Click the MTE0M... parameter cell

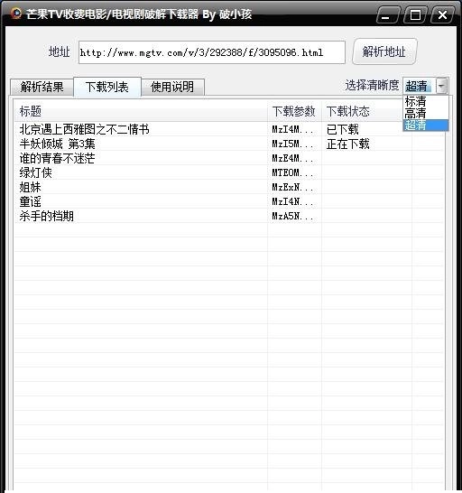coord(293,172)
